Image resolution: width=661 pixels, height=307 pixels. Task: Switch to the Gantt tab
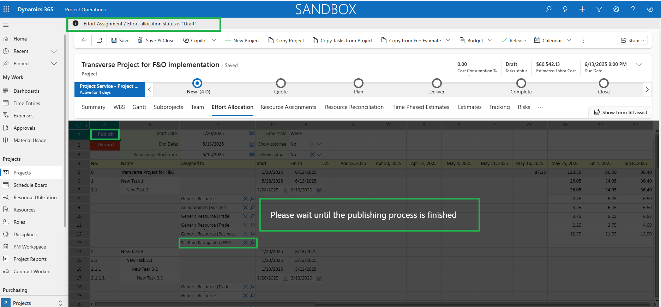139,107
